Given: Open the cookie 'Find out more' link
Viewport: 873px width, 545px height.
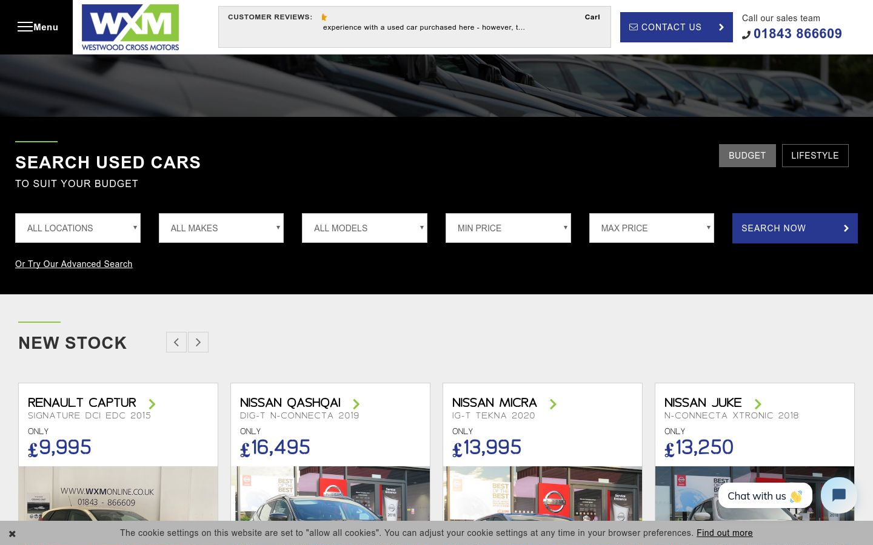Looking at the screenshot, I should click(724, 533).
